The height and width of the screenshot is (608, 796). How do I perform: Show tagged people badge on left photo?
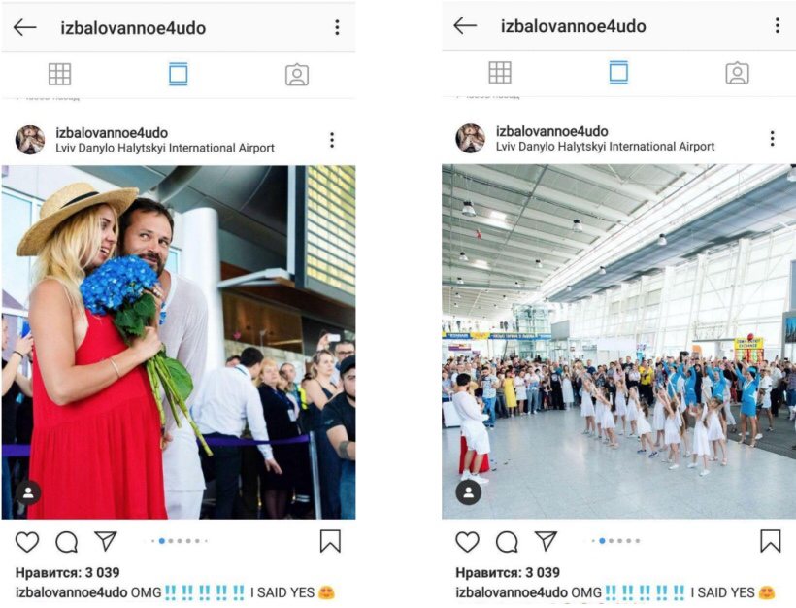28,492
